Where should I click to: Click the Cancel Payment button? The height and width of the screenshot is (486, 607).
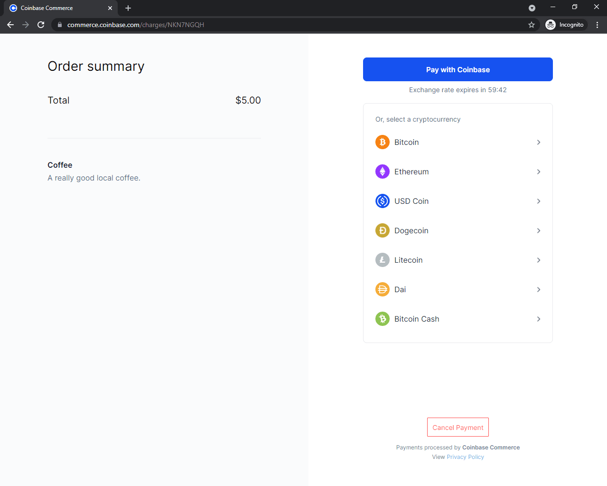(x=458, y=427)
